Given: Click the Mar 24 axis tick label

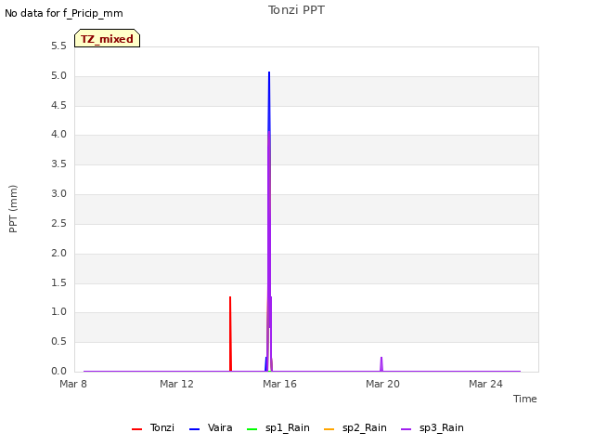Looking at the screenshot, I should pyautogui.click(x=485, y=384).
